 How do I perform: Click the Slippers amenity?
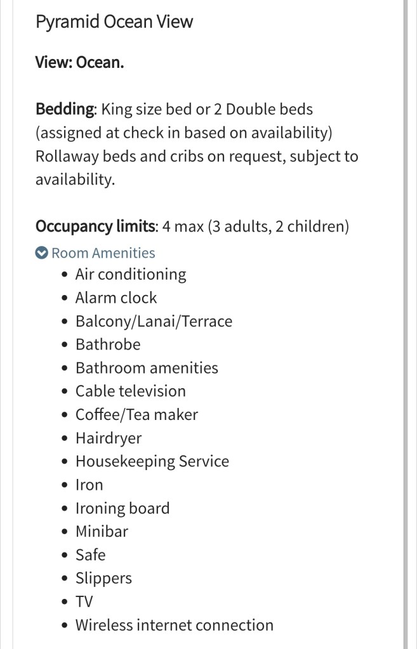103,579
